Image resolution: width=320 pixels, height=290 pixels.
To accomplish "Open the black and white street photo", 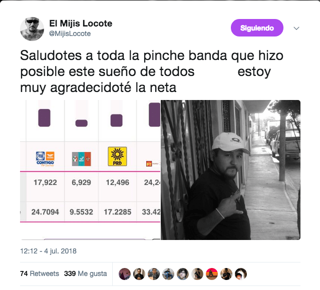I will (x=230, y=170).
